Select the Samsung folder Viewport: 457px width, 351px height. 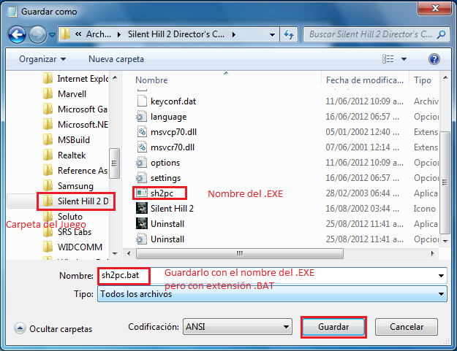tap(68, 186)
